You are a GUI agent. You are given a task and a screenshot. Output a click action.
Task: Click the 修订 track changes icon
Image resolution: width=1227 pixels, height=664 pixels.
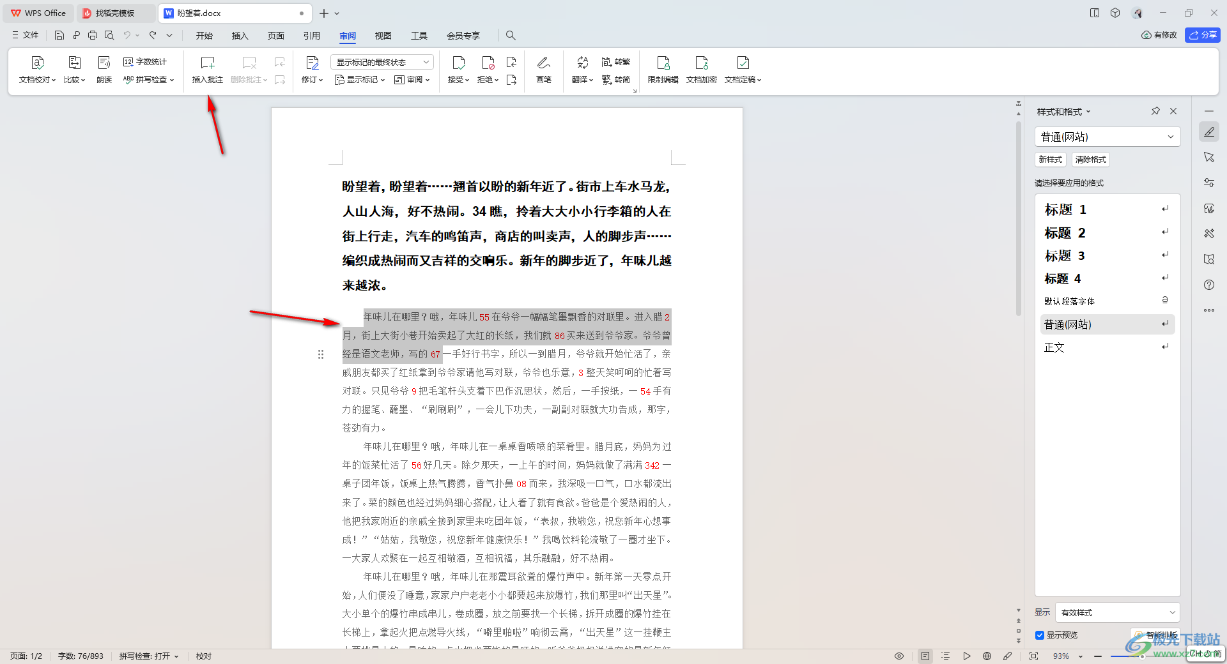pyautogui.click(x=312, y=63)
